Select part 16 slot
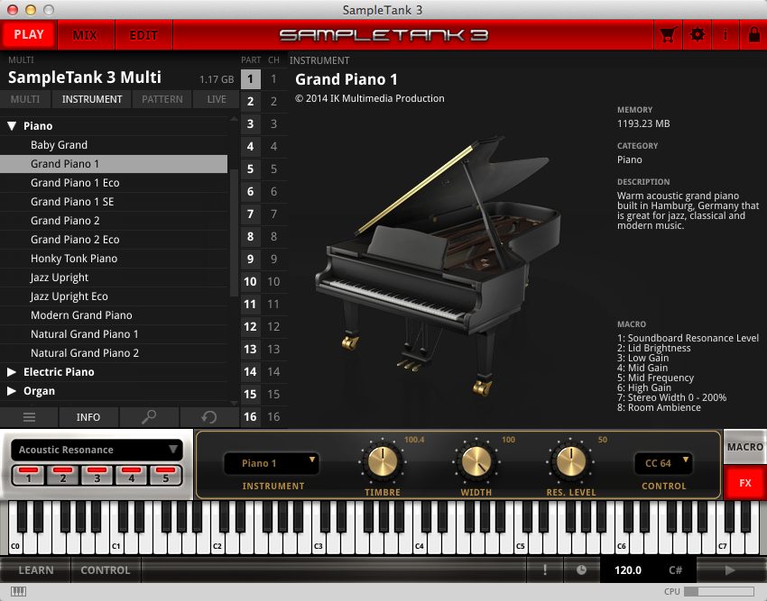The height and width of the screenshot is (601, 767). click(x=251, y=417)
